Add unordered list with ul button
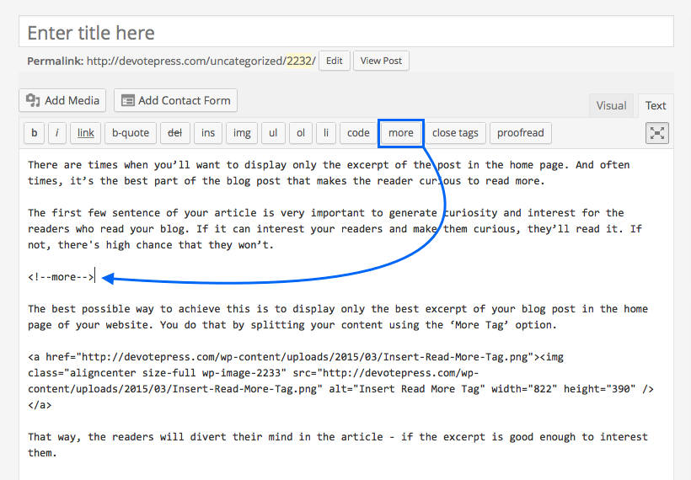Viewport: 691px width, 480px height. (x=272, y=133)
